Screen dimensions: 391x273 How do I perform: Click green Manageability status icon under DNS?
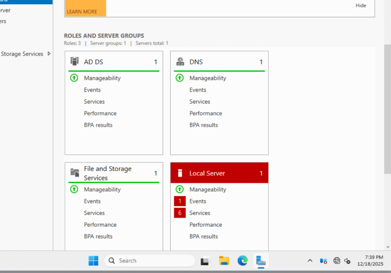point(179,78)
